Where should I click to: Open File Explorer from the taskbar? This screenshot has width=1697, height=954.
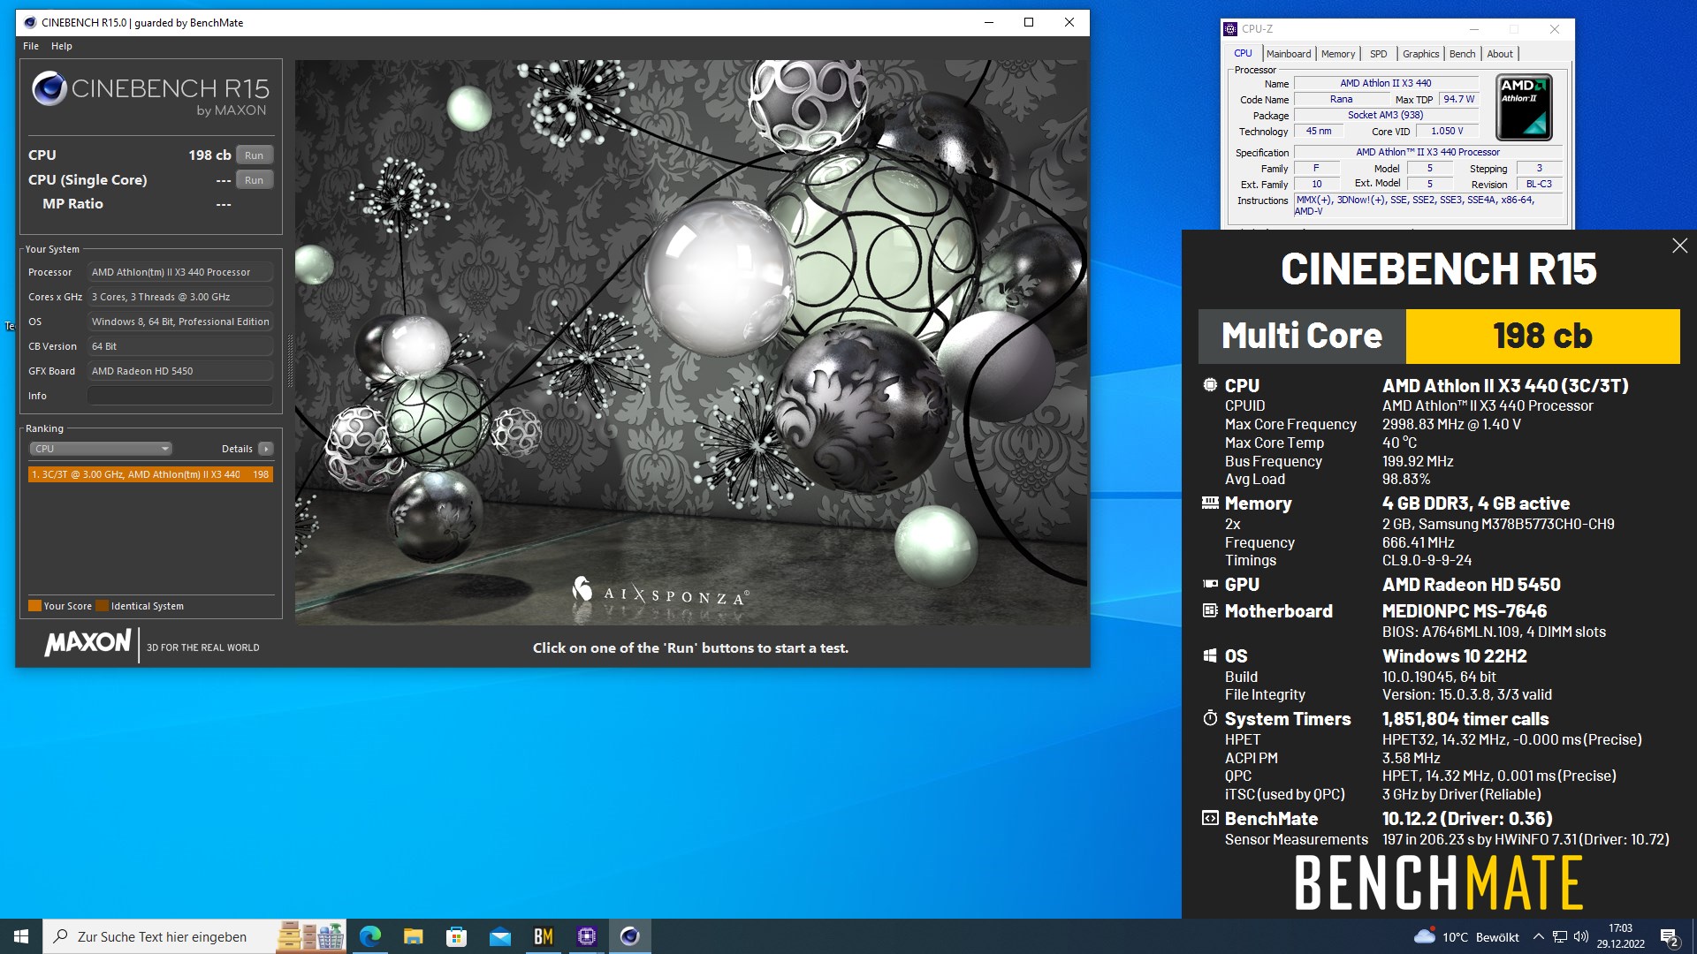[x=414, y=936]
